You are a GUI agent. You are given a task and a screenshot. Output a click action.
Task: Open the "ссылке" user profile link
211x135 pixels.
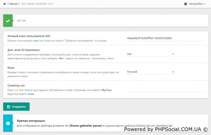click(x=102, y=40)
